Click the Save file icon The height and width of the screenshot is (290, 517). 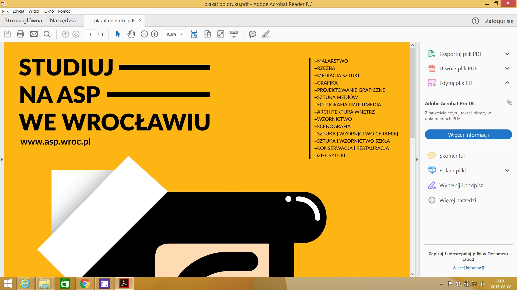pos(8,34)
